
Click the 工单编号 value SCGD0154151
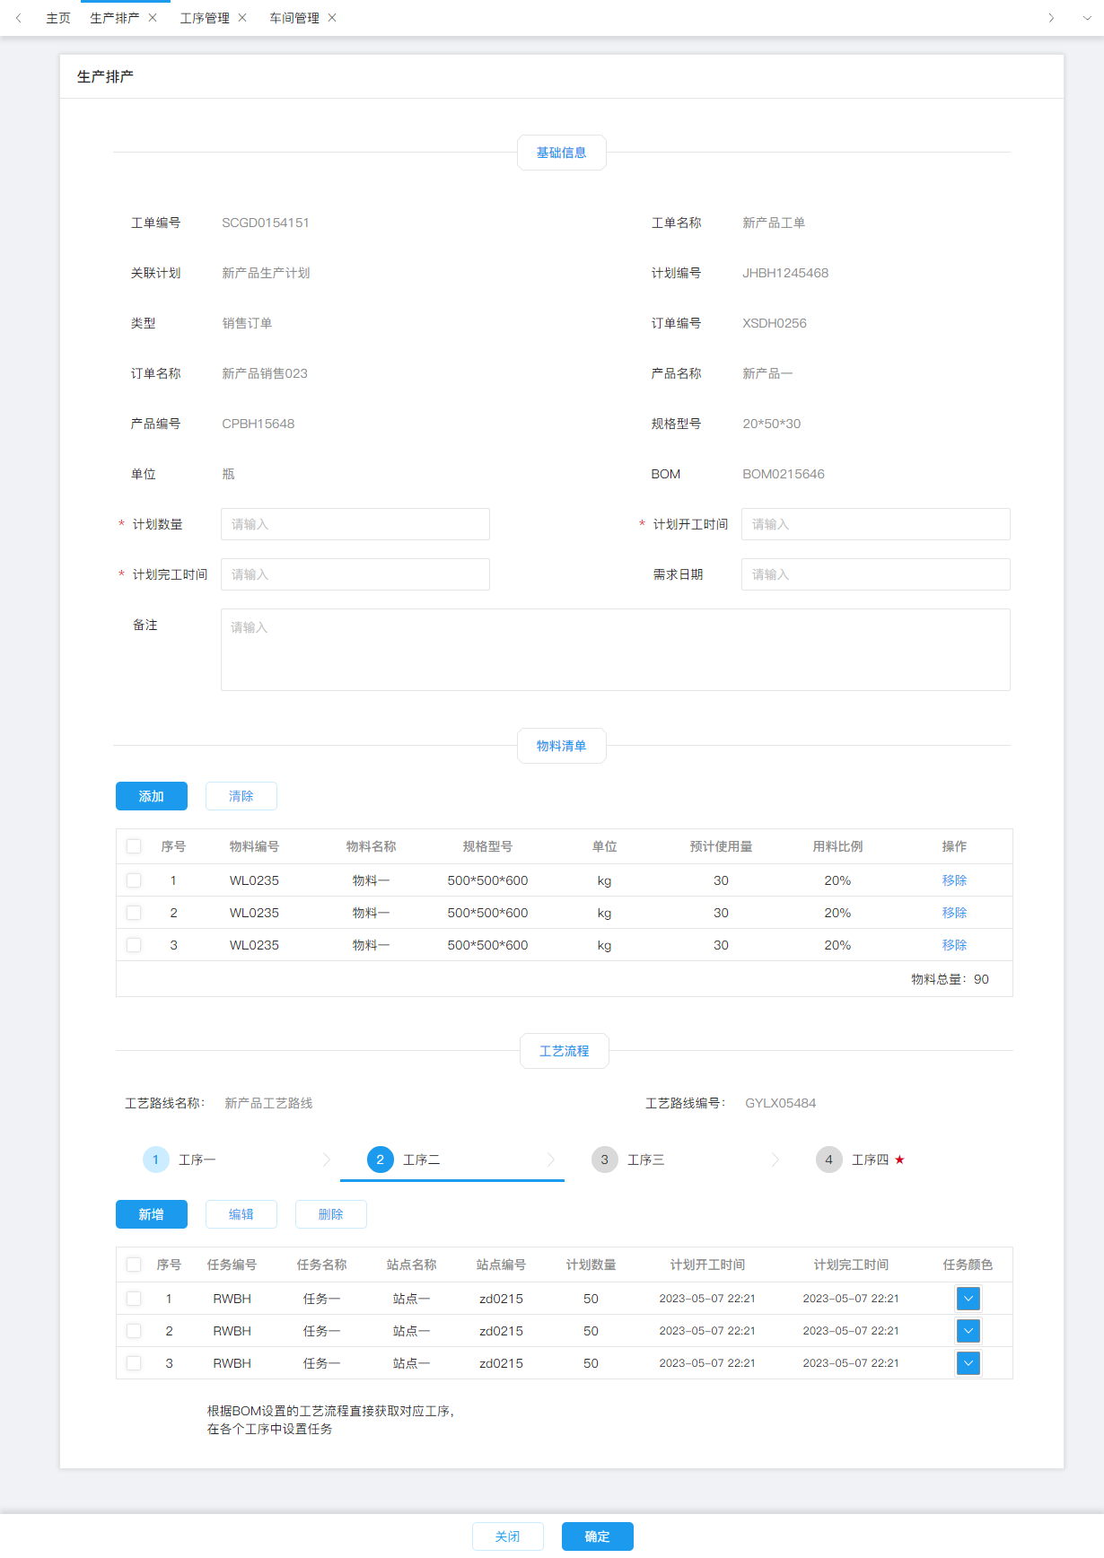[x=266, y=223]
